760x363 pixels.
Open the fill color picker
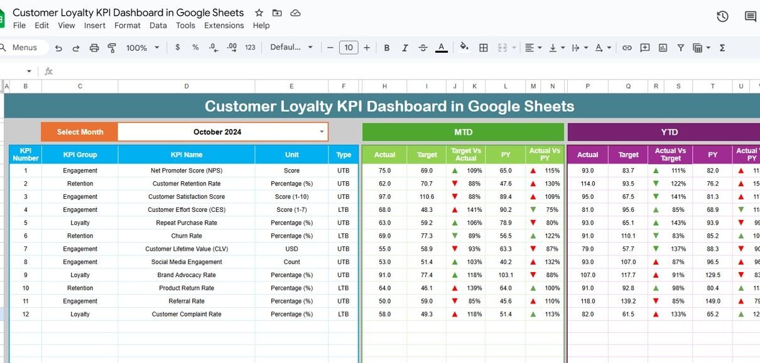(464, 48)
